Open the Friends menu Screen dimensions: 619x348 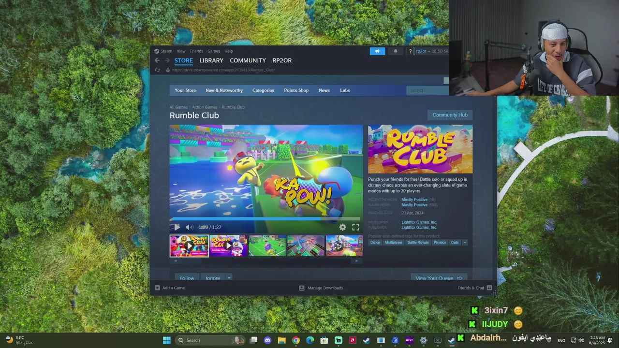tap(196, 51)
